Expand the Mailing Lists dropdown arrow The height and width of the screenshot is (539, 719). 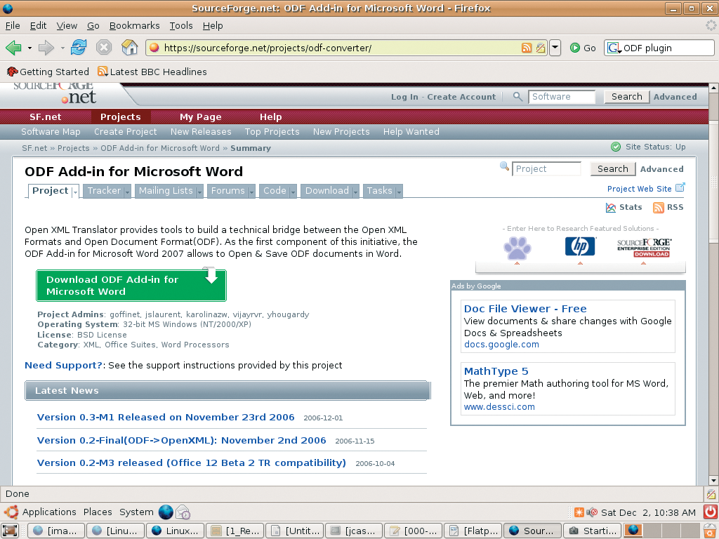199,192
